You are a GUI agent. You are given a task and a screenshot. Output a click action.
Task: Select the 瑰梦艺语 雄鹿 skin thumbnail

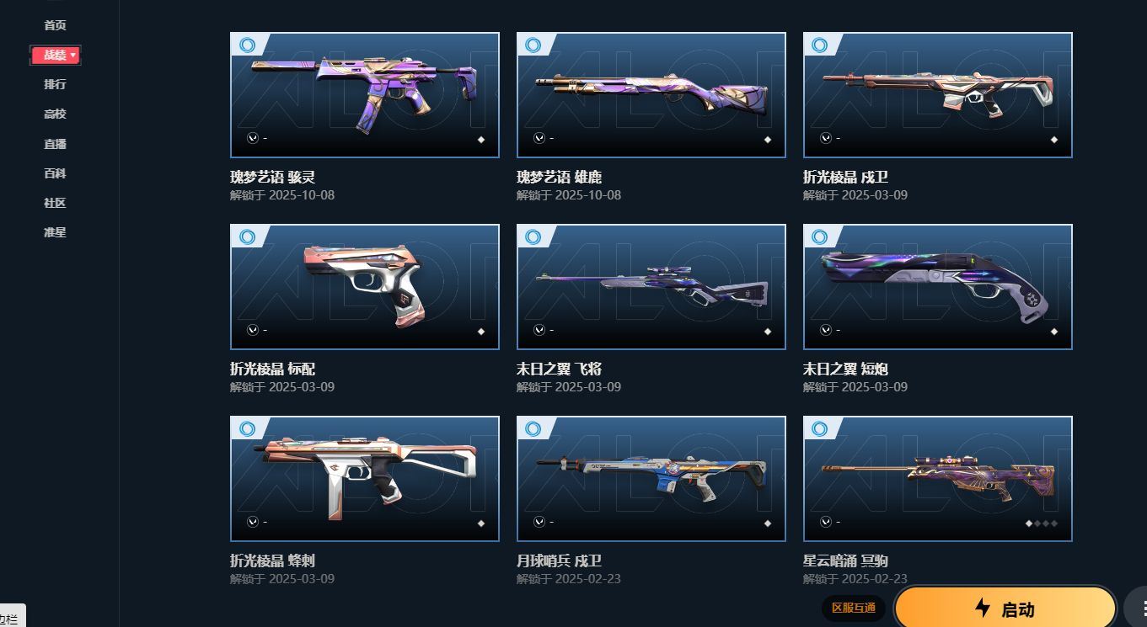pyautogui.click(x=651, y=95)
